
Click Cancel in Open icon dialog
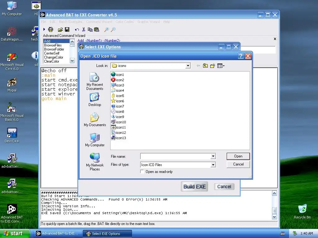pyautogui.click(x=238, y=164)
